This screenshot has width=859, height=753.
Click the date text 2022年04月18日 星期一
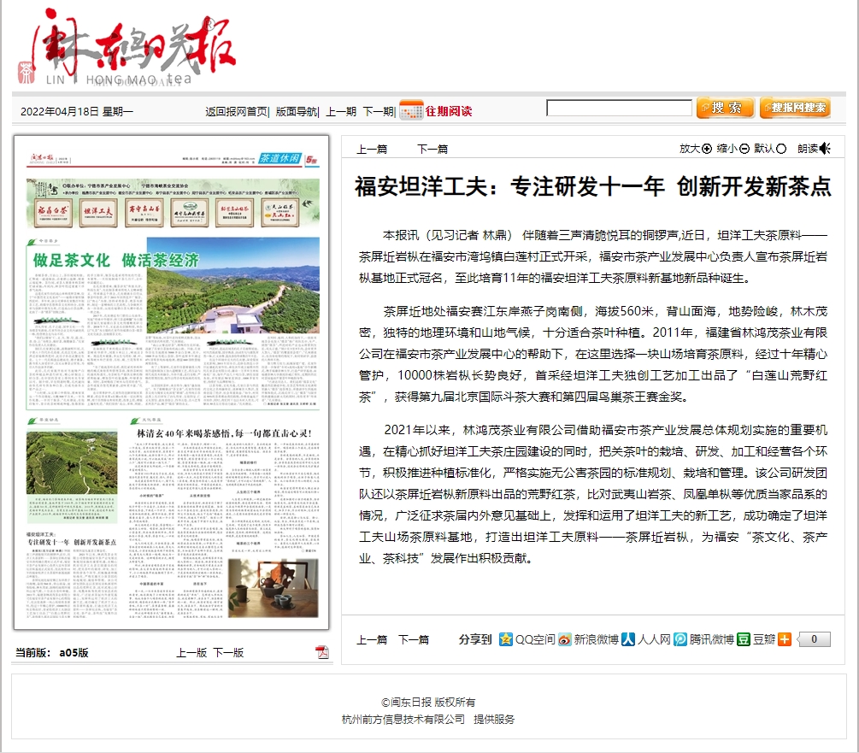click(x=77, y=112)
